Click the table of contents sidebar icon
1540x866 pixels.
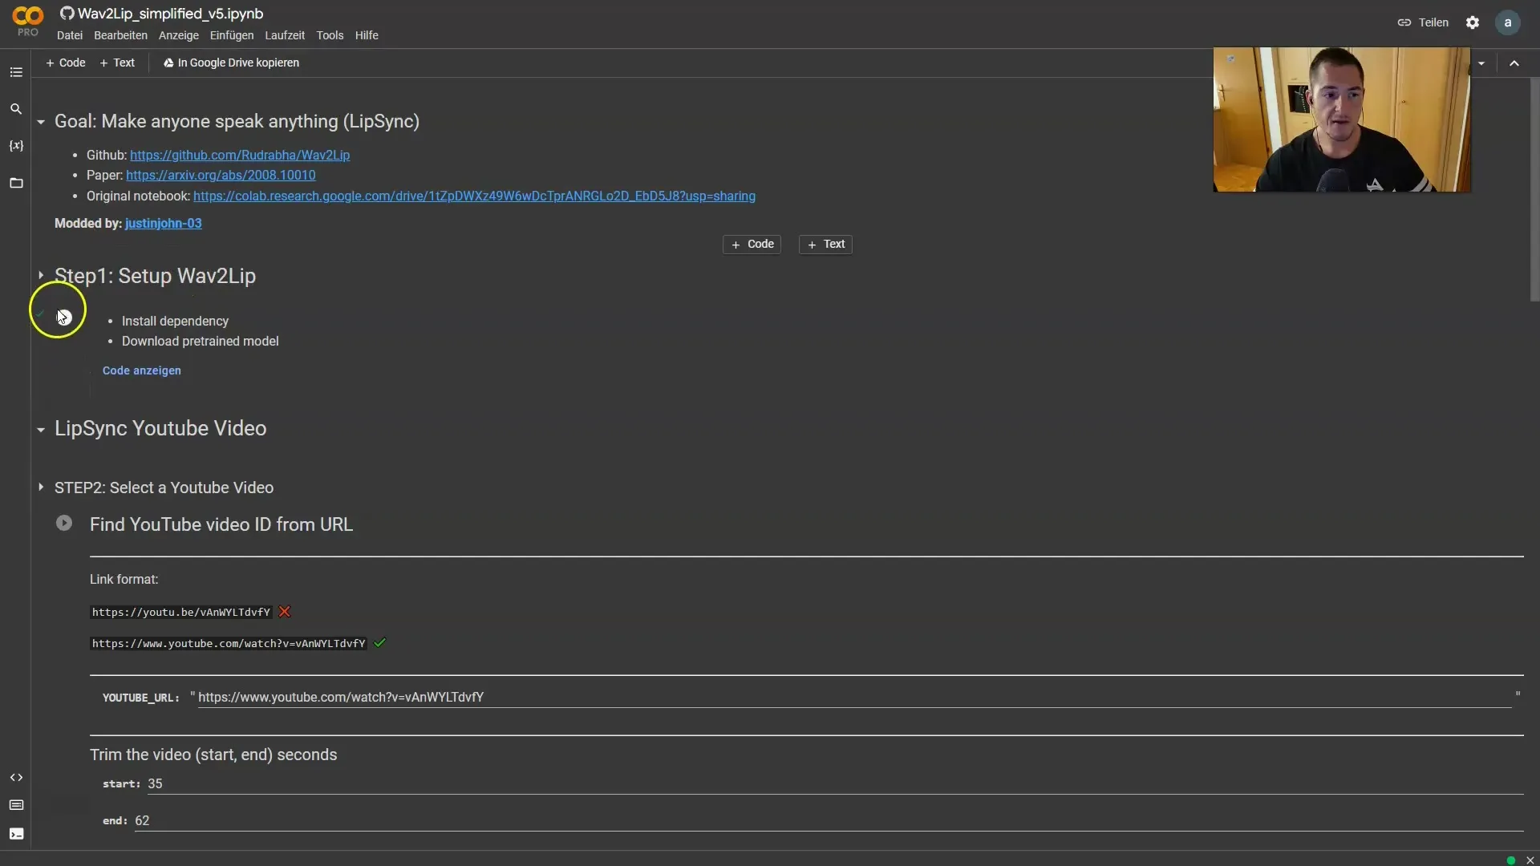pos(14,71)
